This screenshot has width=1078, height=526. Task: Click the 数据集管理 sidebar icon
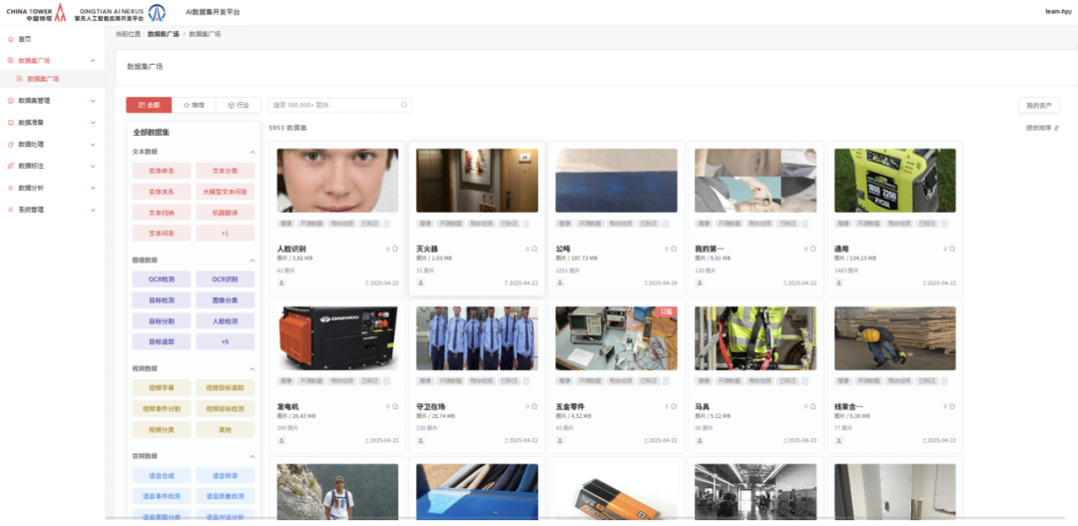[x=10, y=101]
